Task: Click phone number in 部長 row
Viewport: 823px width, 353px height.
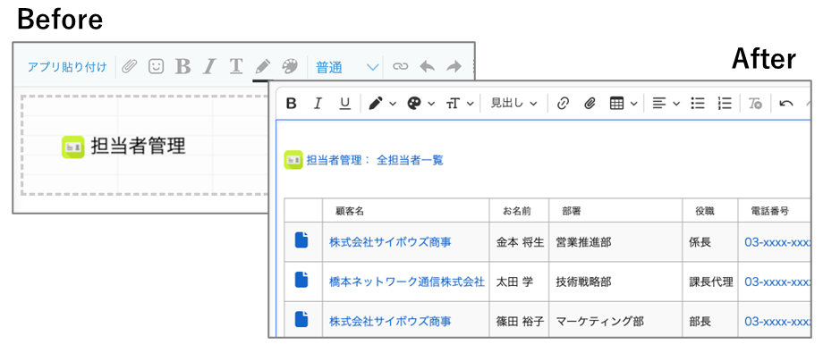Action: coord(777,321)
